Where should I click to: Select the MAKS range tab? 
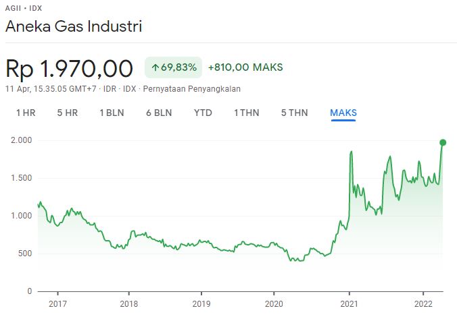pos(343,113)
